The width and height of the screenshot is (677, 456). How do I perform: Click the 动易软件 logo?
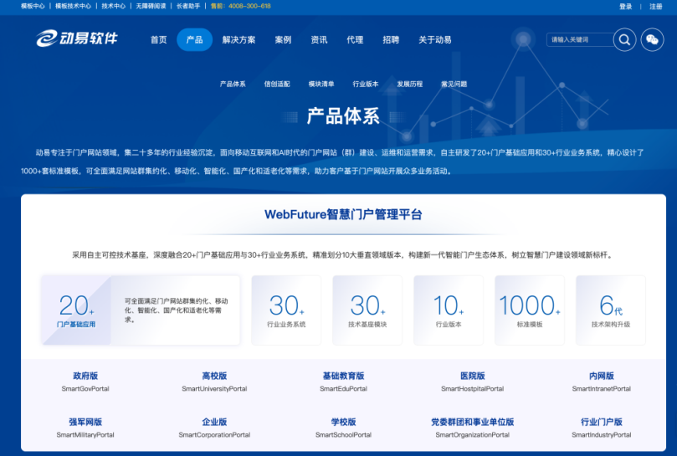coord(77,39)
